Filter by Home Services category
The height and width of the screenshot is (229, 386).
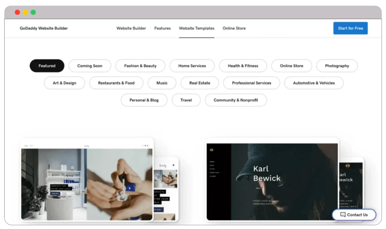[192, 66]
